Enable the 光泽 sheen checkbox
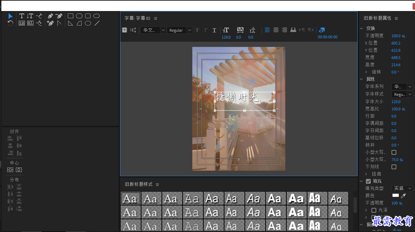The width and height of the screenshot is (415, 232). point(374,210)
